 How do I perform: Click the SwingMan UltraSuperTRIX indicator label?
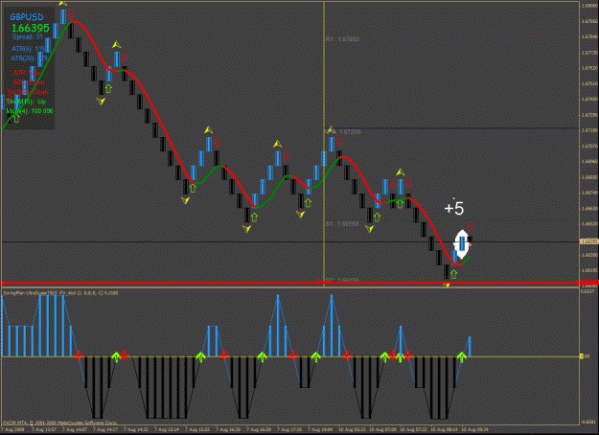(60, 293)
